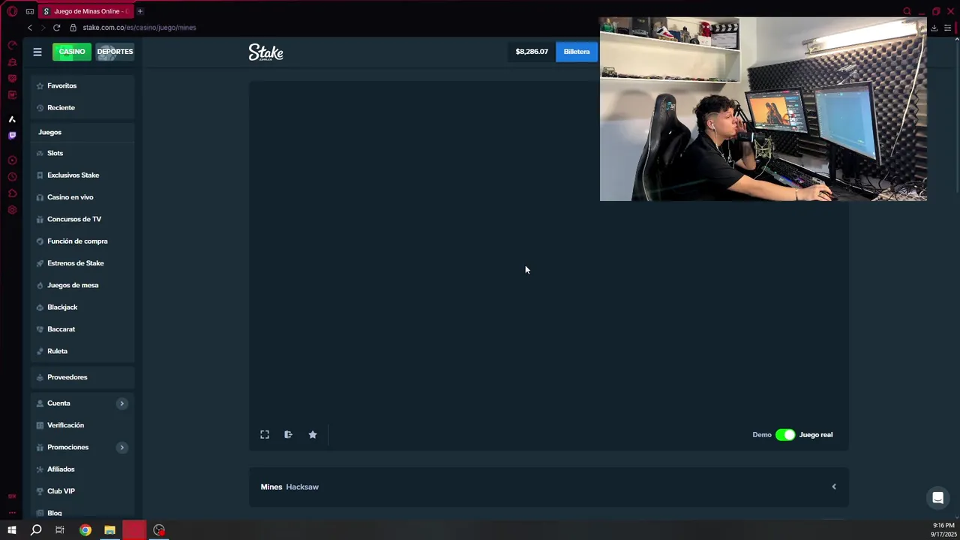Click the site security lock icon
Screen dimensions: 960x540
click(73, 28)
